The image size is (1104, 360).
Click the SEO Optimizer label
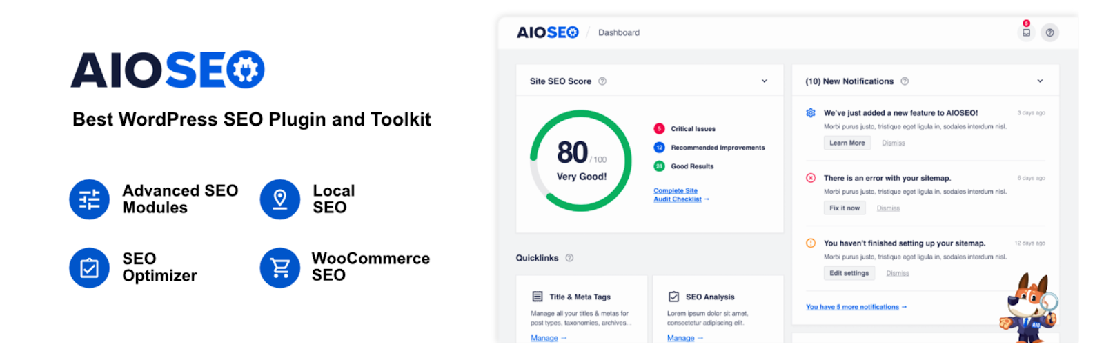pyautogui.click(x=159, y=267)
